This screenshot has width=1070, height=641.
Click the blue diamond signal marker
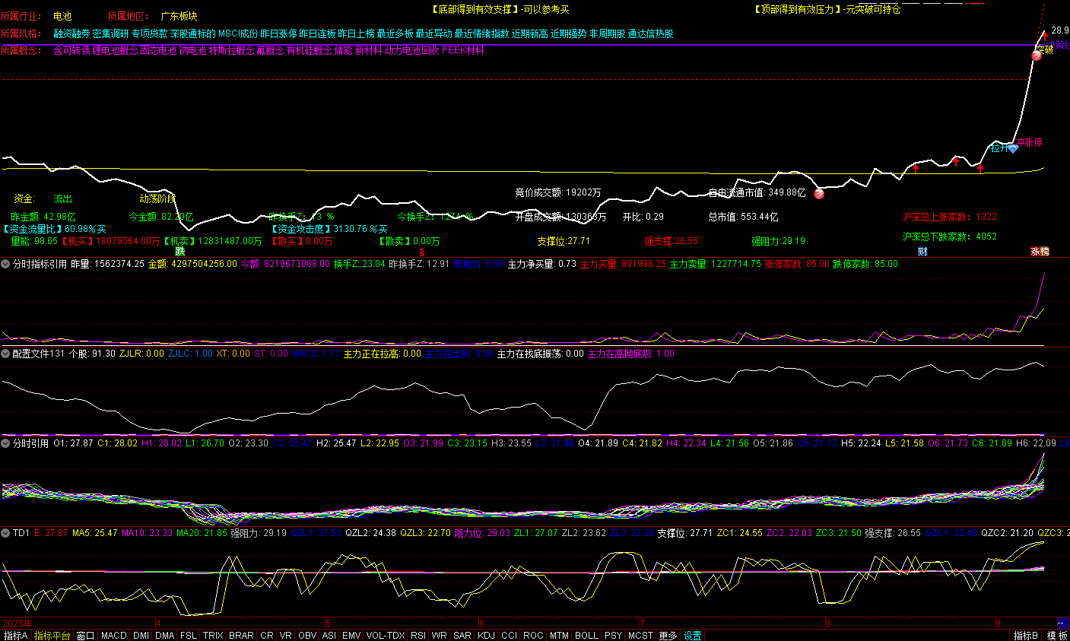(x=1013, y=148)
